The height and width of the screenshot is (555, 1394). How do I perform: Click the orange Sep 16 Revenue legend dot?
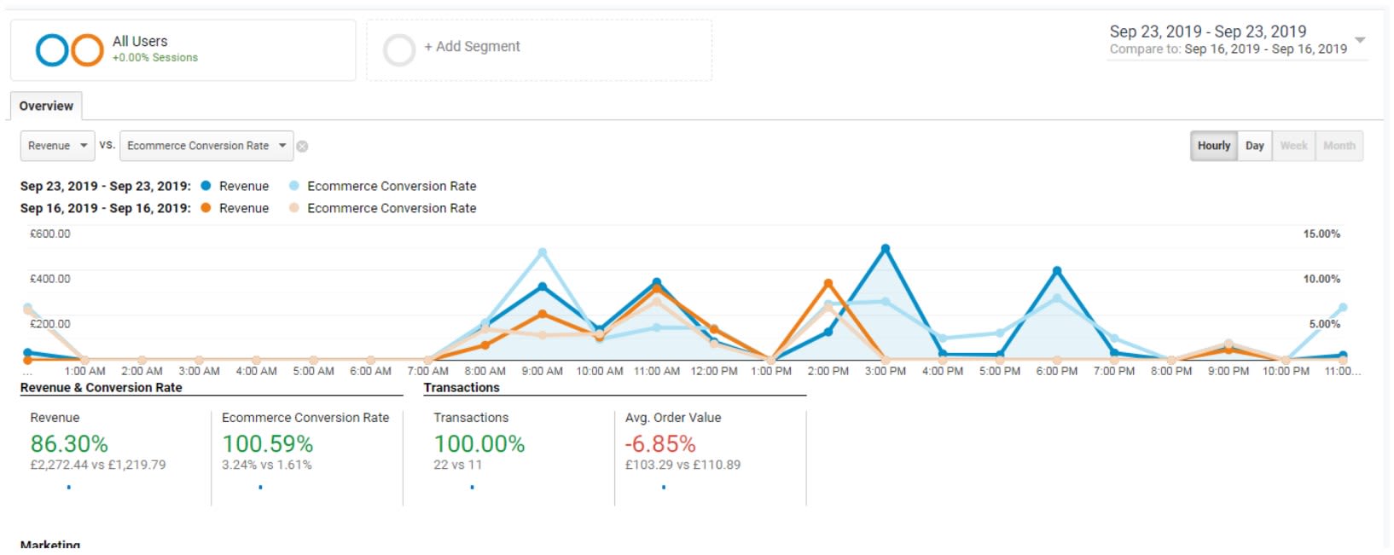point(206,208)
